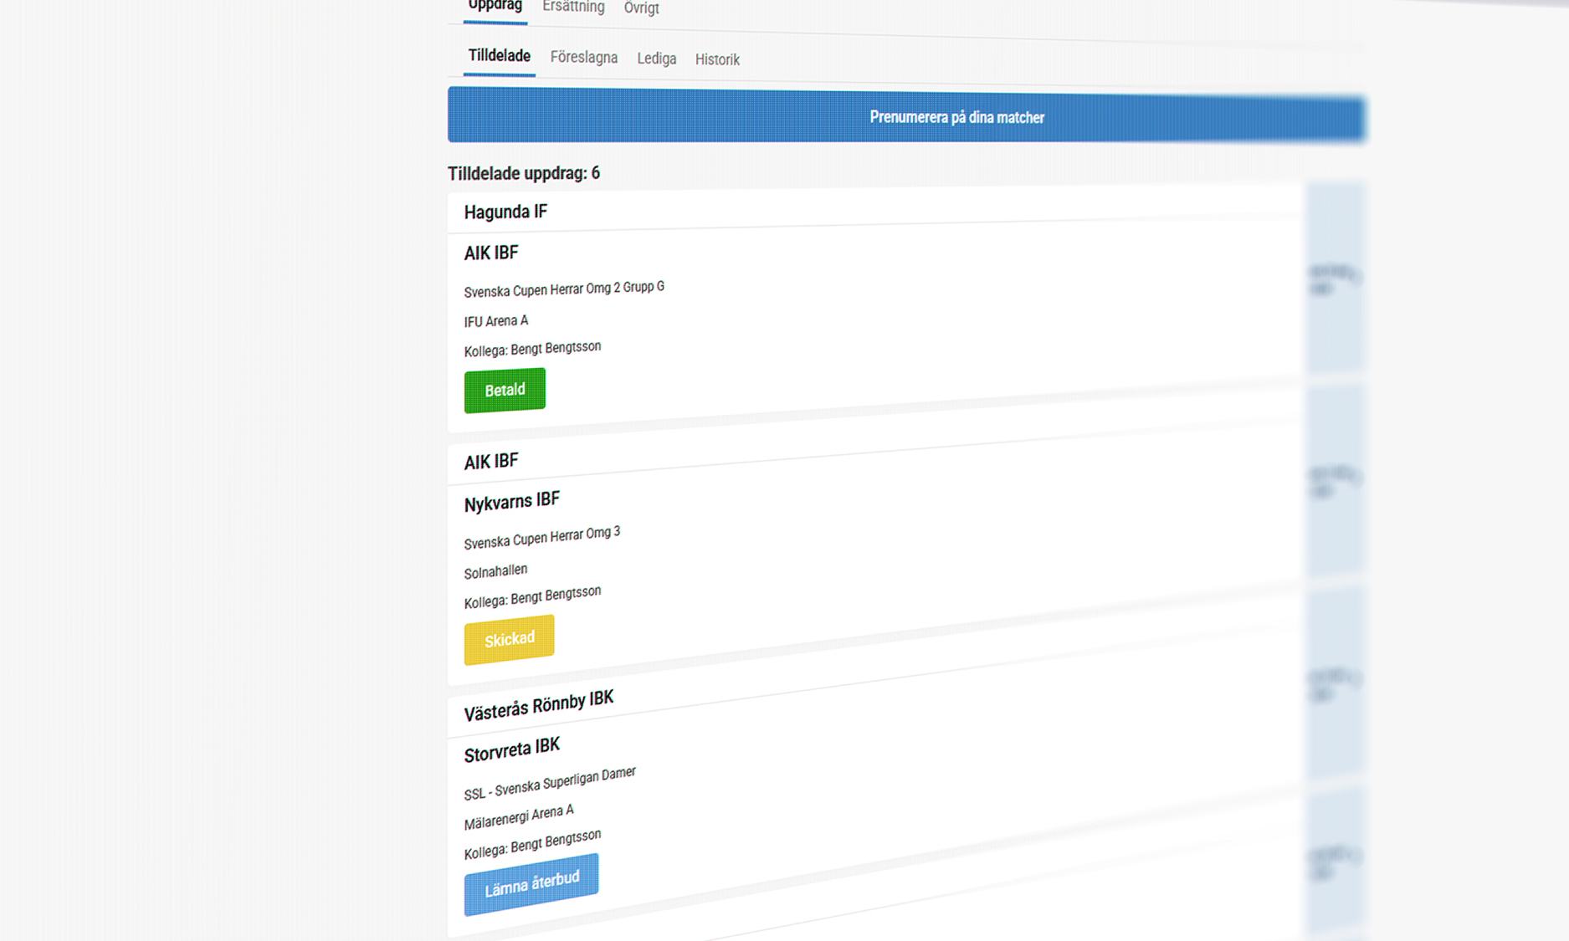Select AIK IBF above Svenska Cupen Omg 2

491,253
